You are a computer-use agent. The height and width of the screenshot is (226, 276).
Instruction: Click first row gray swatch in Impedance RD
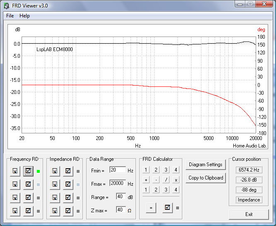click(x=78, y=171)
